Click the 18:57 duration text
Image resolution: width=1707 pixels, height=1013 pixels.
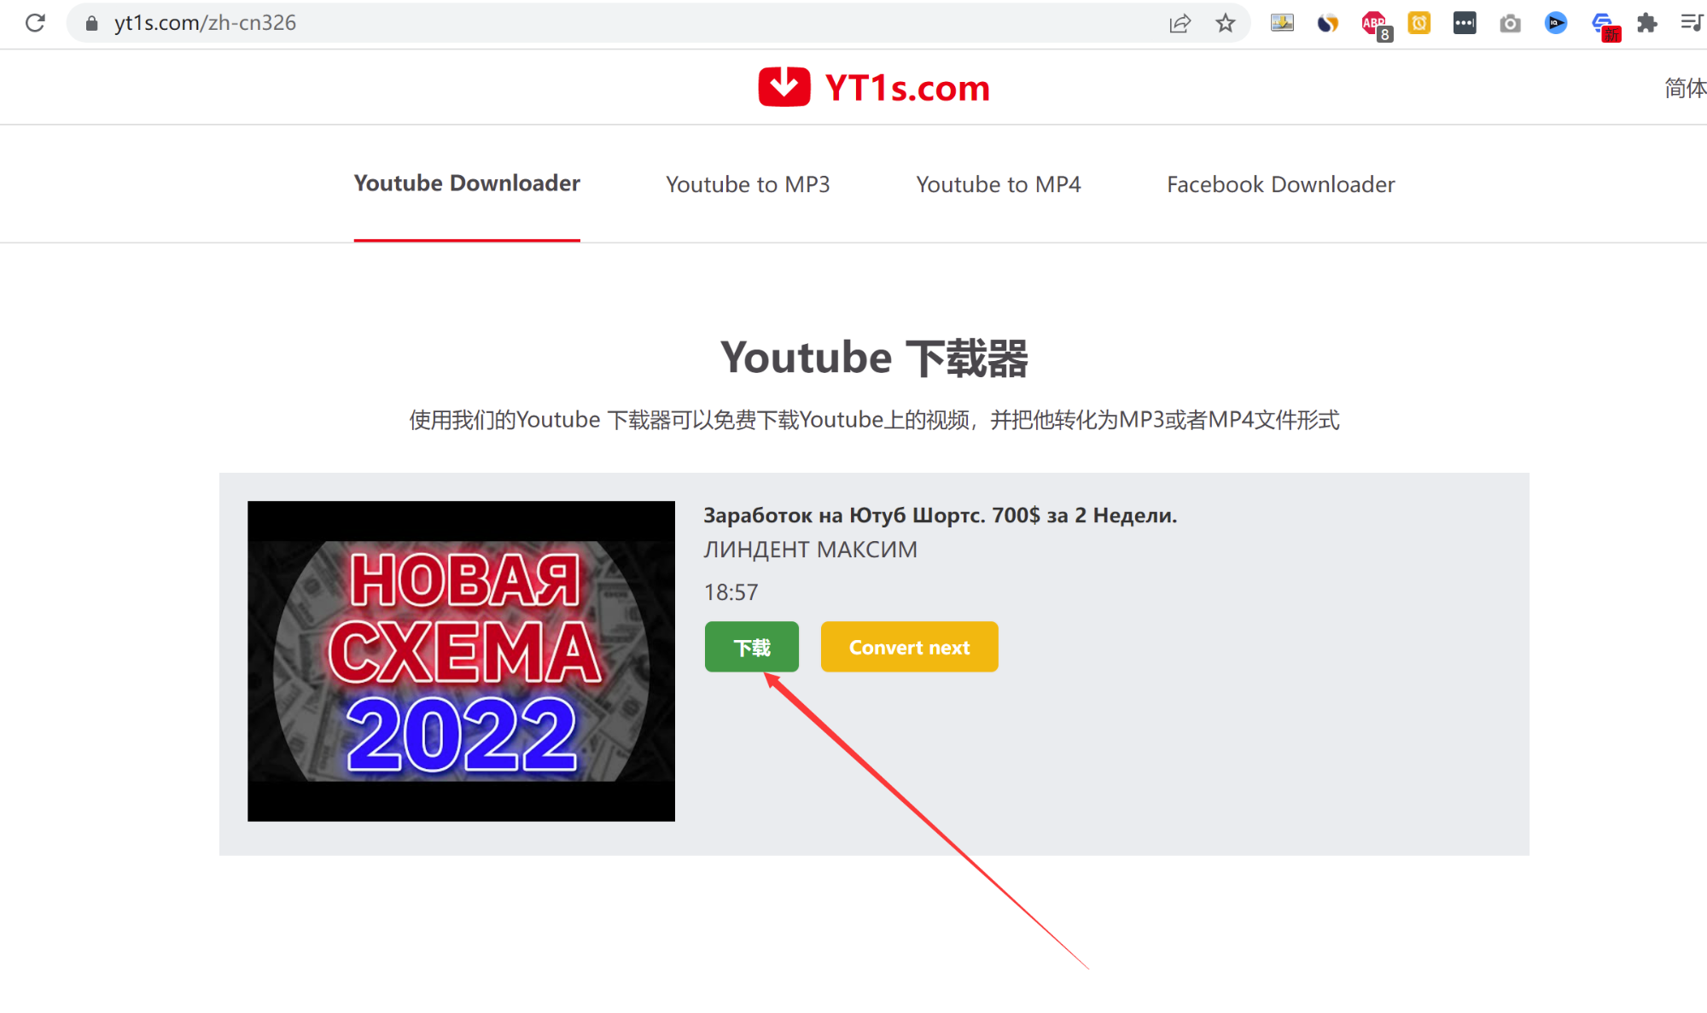[x=731, y=592]
